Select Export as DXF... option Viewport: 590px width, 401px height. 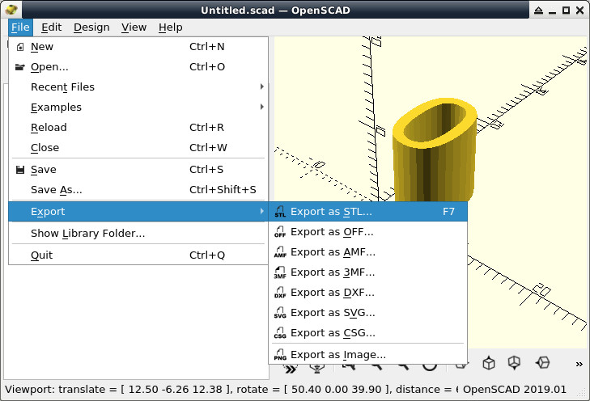point(368,293)
